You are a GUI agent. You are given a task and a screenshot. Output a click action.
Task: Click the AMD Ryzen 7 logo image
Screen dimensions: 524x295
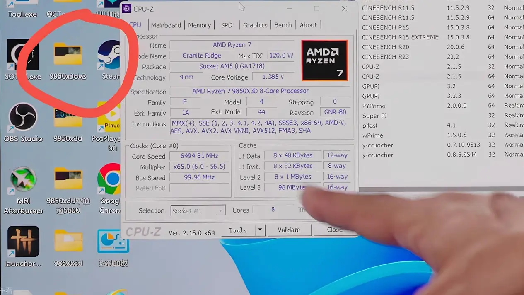click(325, 60)
